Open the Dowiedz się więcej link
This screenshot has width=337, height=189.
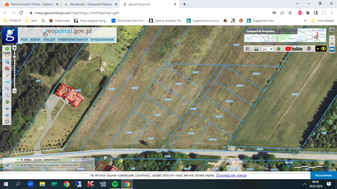pyautogui.click(x=231, y=175)
